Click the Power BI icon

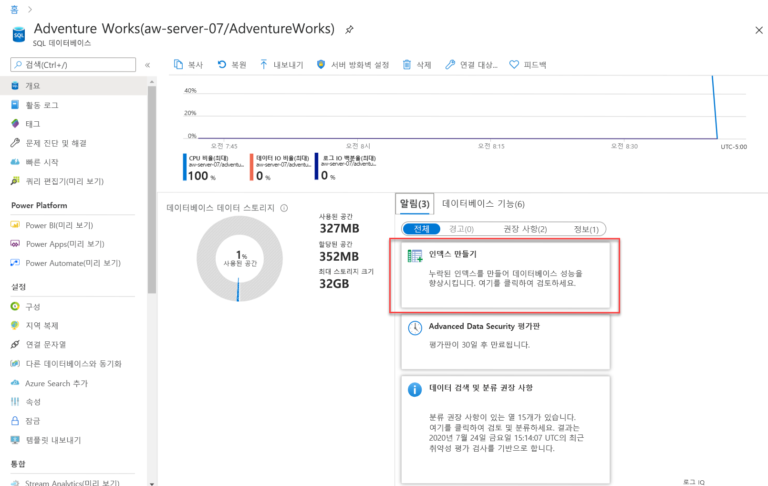[x=15, y=225]
